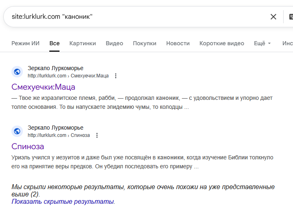Open the on-screen keyboard icon in search bar
The width and height of the screenshot is (293, 216).
pyautogui.click(x=291, y=17)
